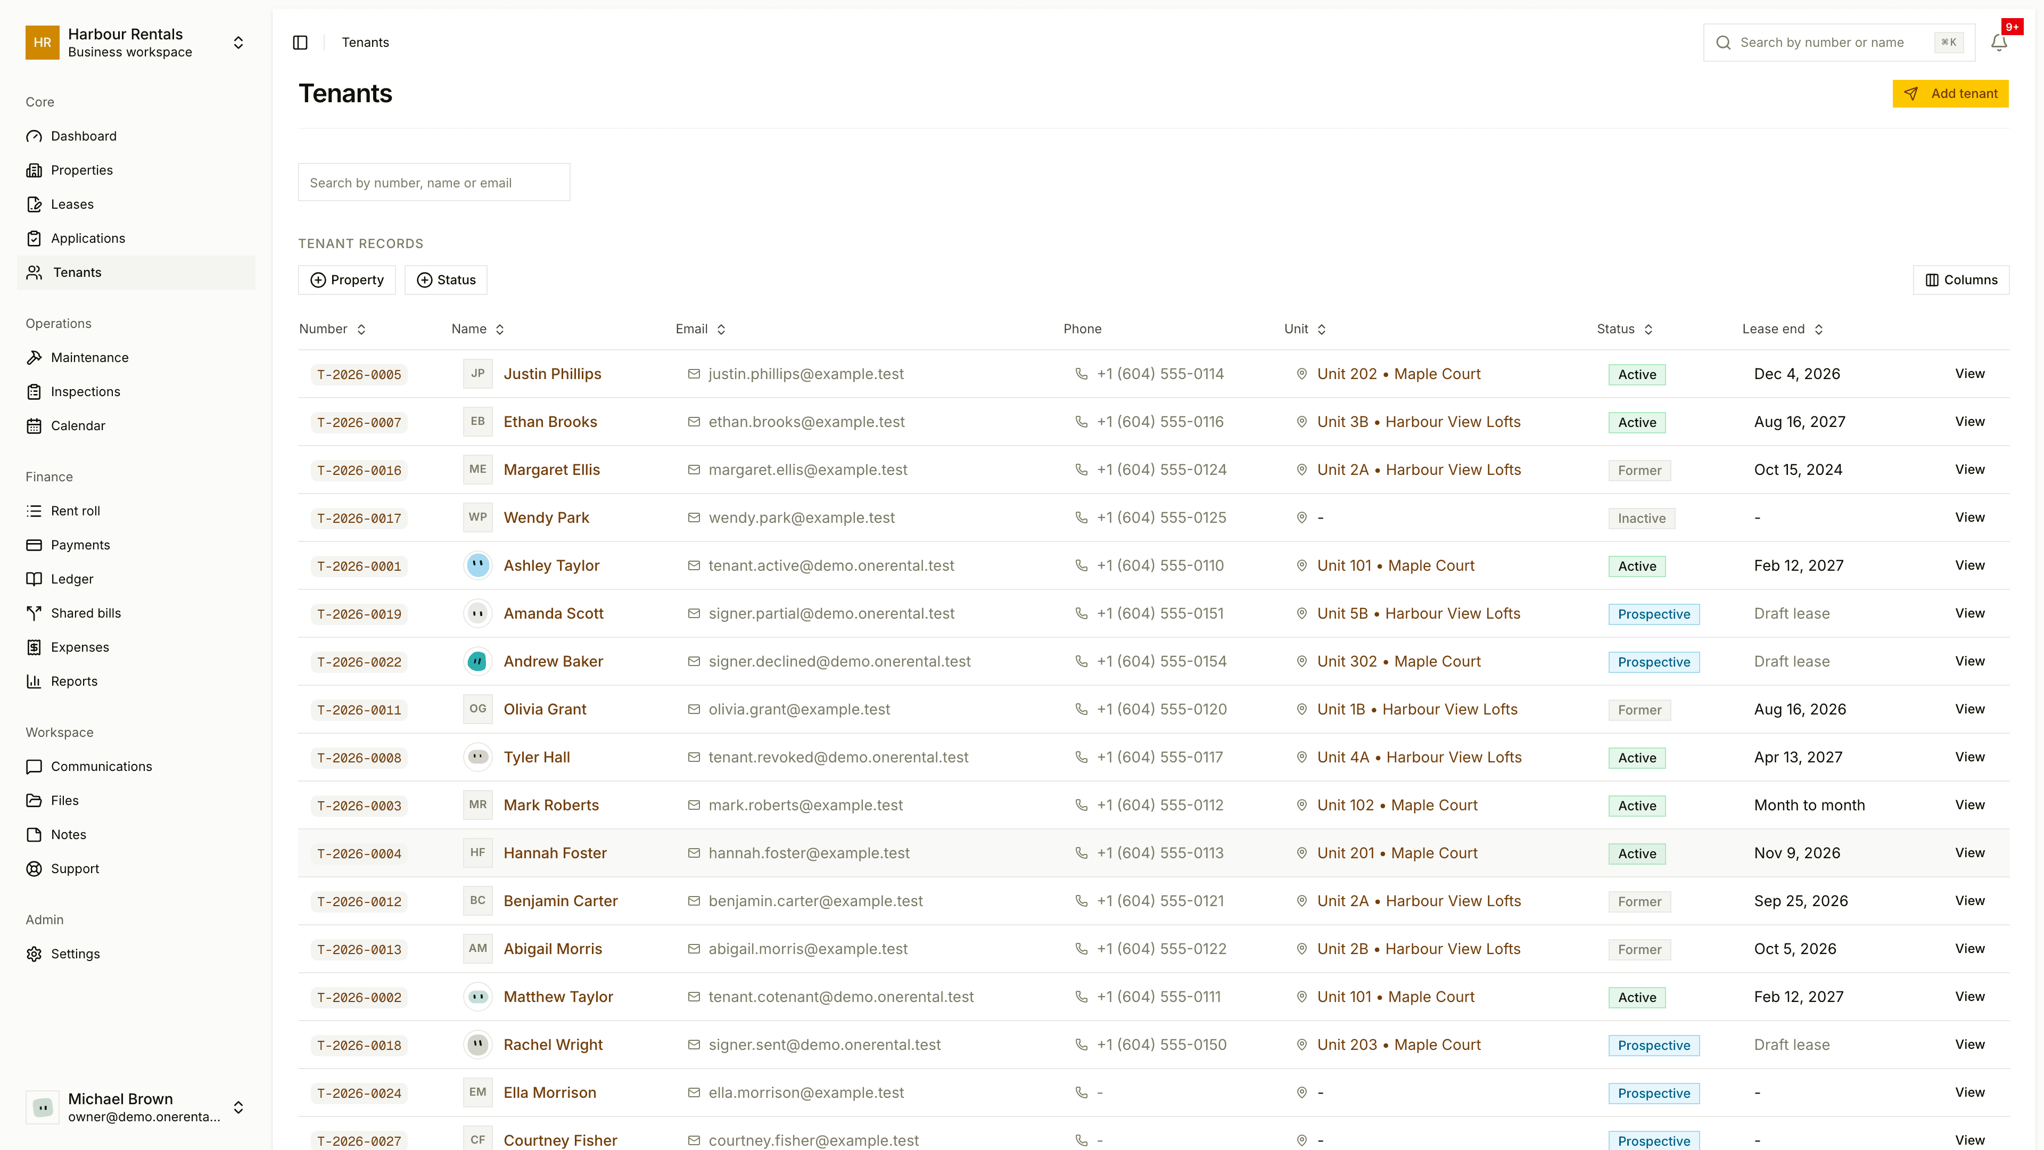
Task: Open the notifications bell
Action: coord(1999,43)
